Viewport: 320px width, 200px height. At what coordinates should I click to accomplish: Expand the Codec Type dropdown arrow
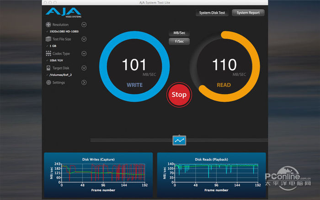click(x=84, y=53)
